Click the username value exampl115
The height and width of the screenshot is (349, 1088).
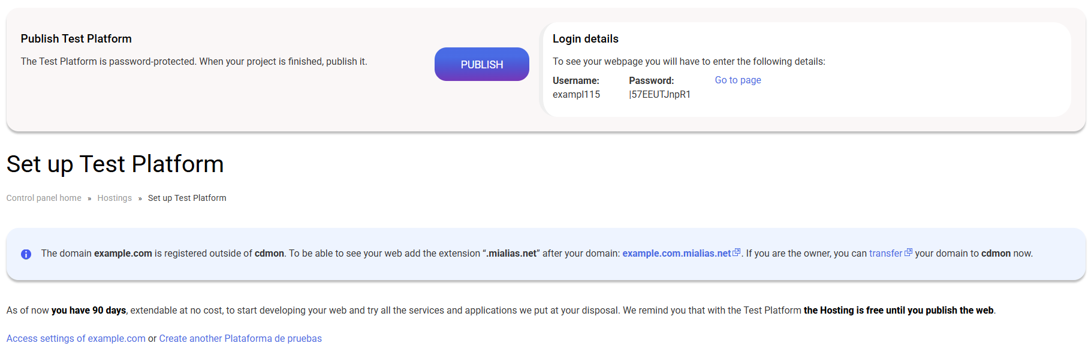point(576,94)
